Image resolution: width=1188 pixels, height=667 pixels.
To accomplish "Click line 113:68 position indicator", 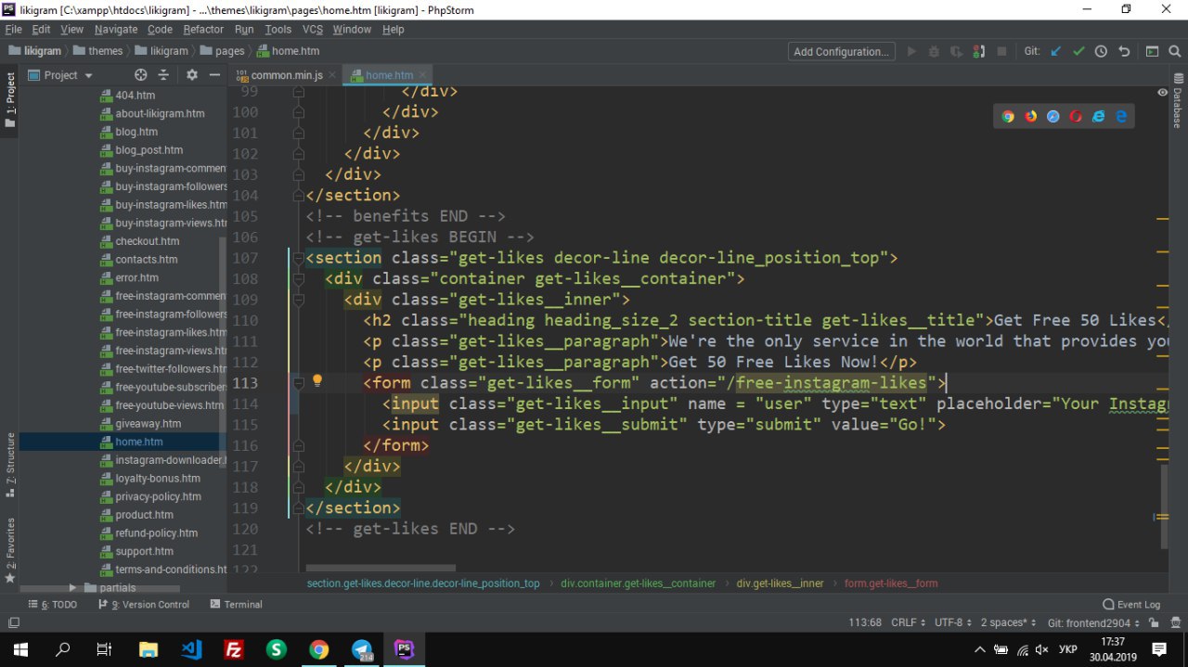I will point(865,622).
